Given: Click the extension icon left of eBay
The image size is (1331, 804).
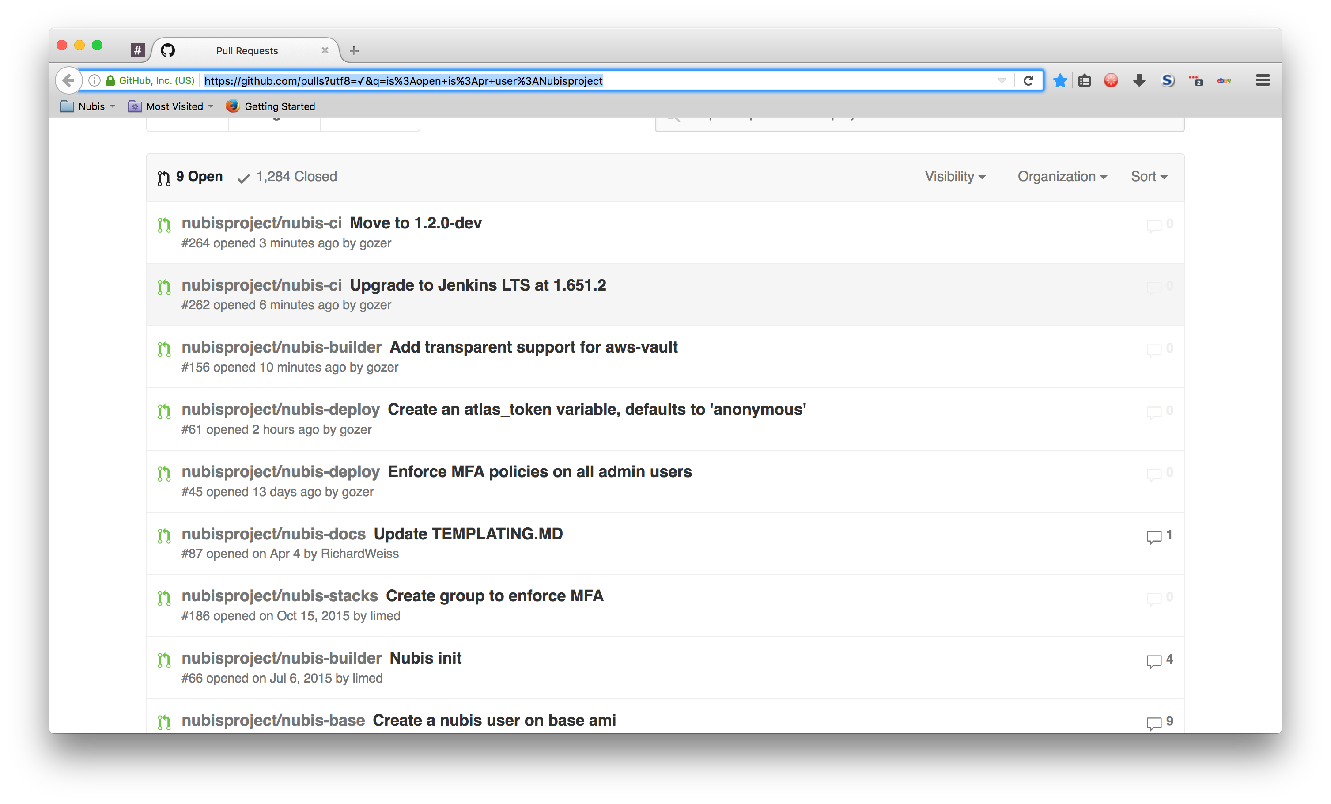Looking at the screenshot, I should coord(1195,80).
